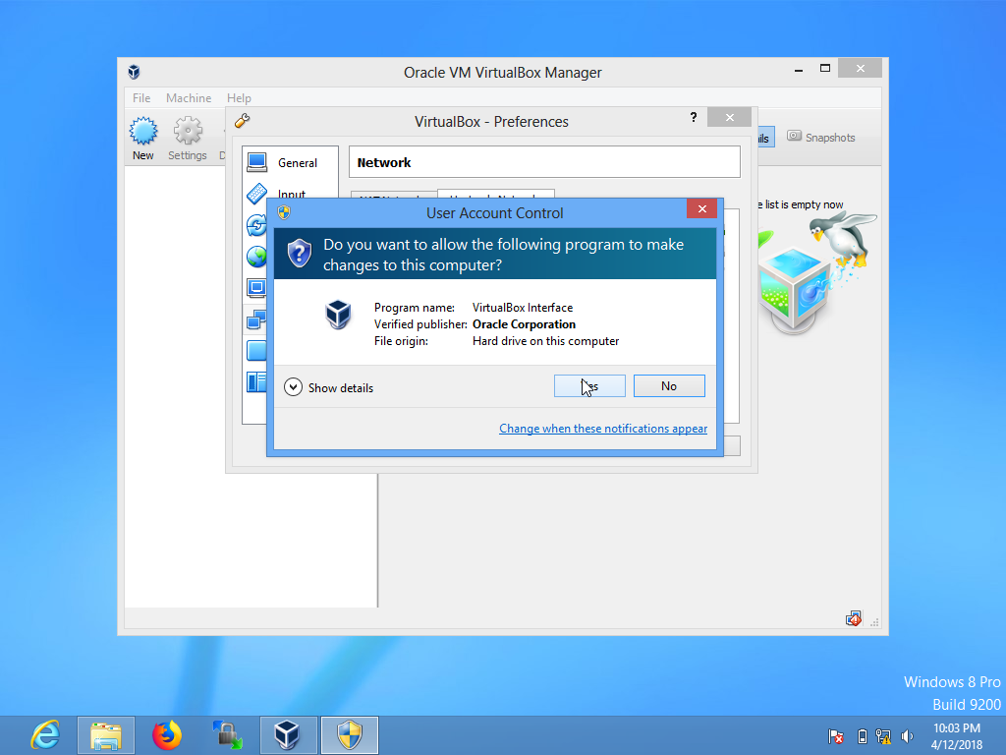This screenshot has width=1006, height=755.
Task: Click Change when these notifications appear link
Action: 603,428
